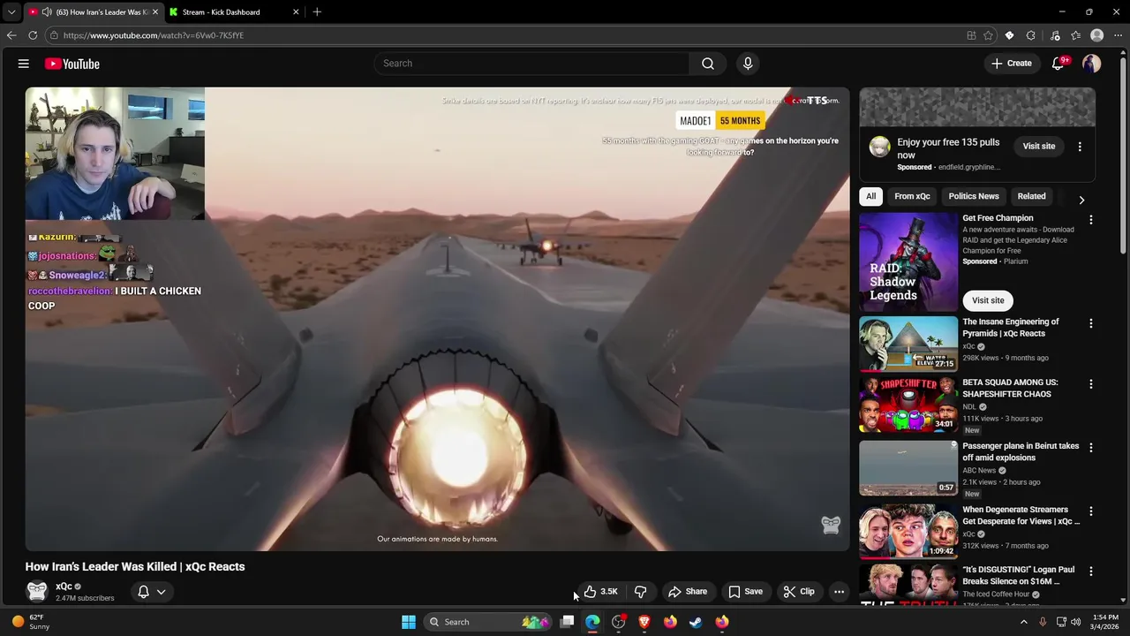Open the Windows Start menu
Image resolution: width=1130 pixels, height=636 pixels.
(409, 622)
